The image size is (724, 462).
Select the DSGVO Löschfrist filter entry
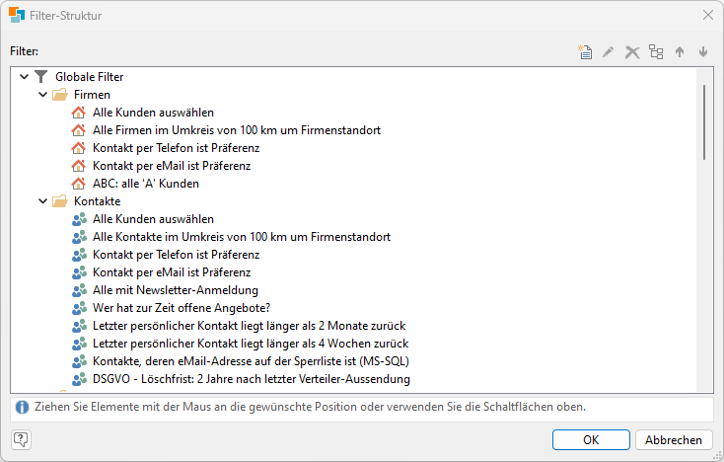pos(251,379)
